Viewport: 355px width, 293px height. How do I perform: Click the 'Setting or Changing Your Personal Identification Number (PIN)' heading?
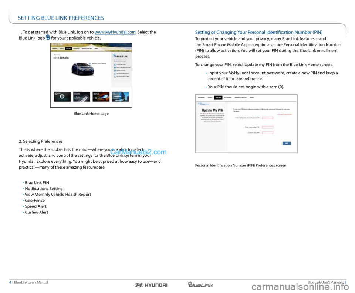coord(259,32)
